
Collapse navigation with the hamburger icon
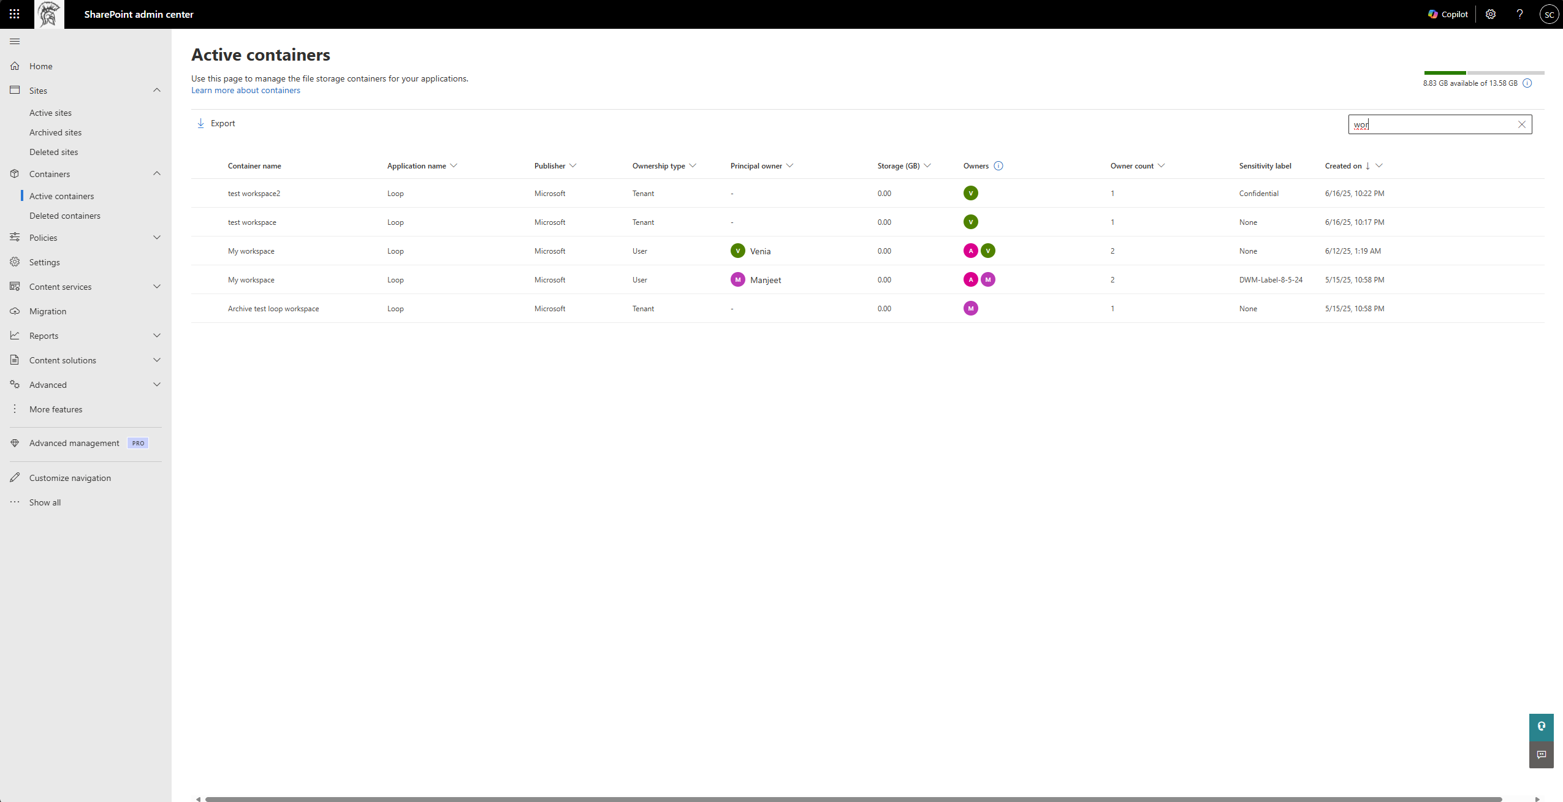15,41
